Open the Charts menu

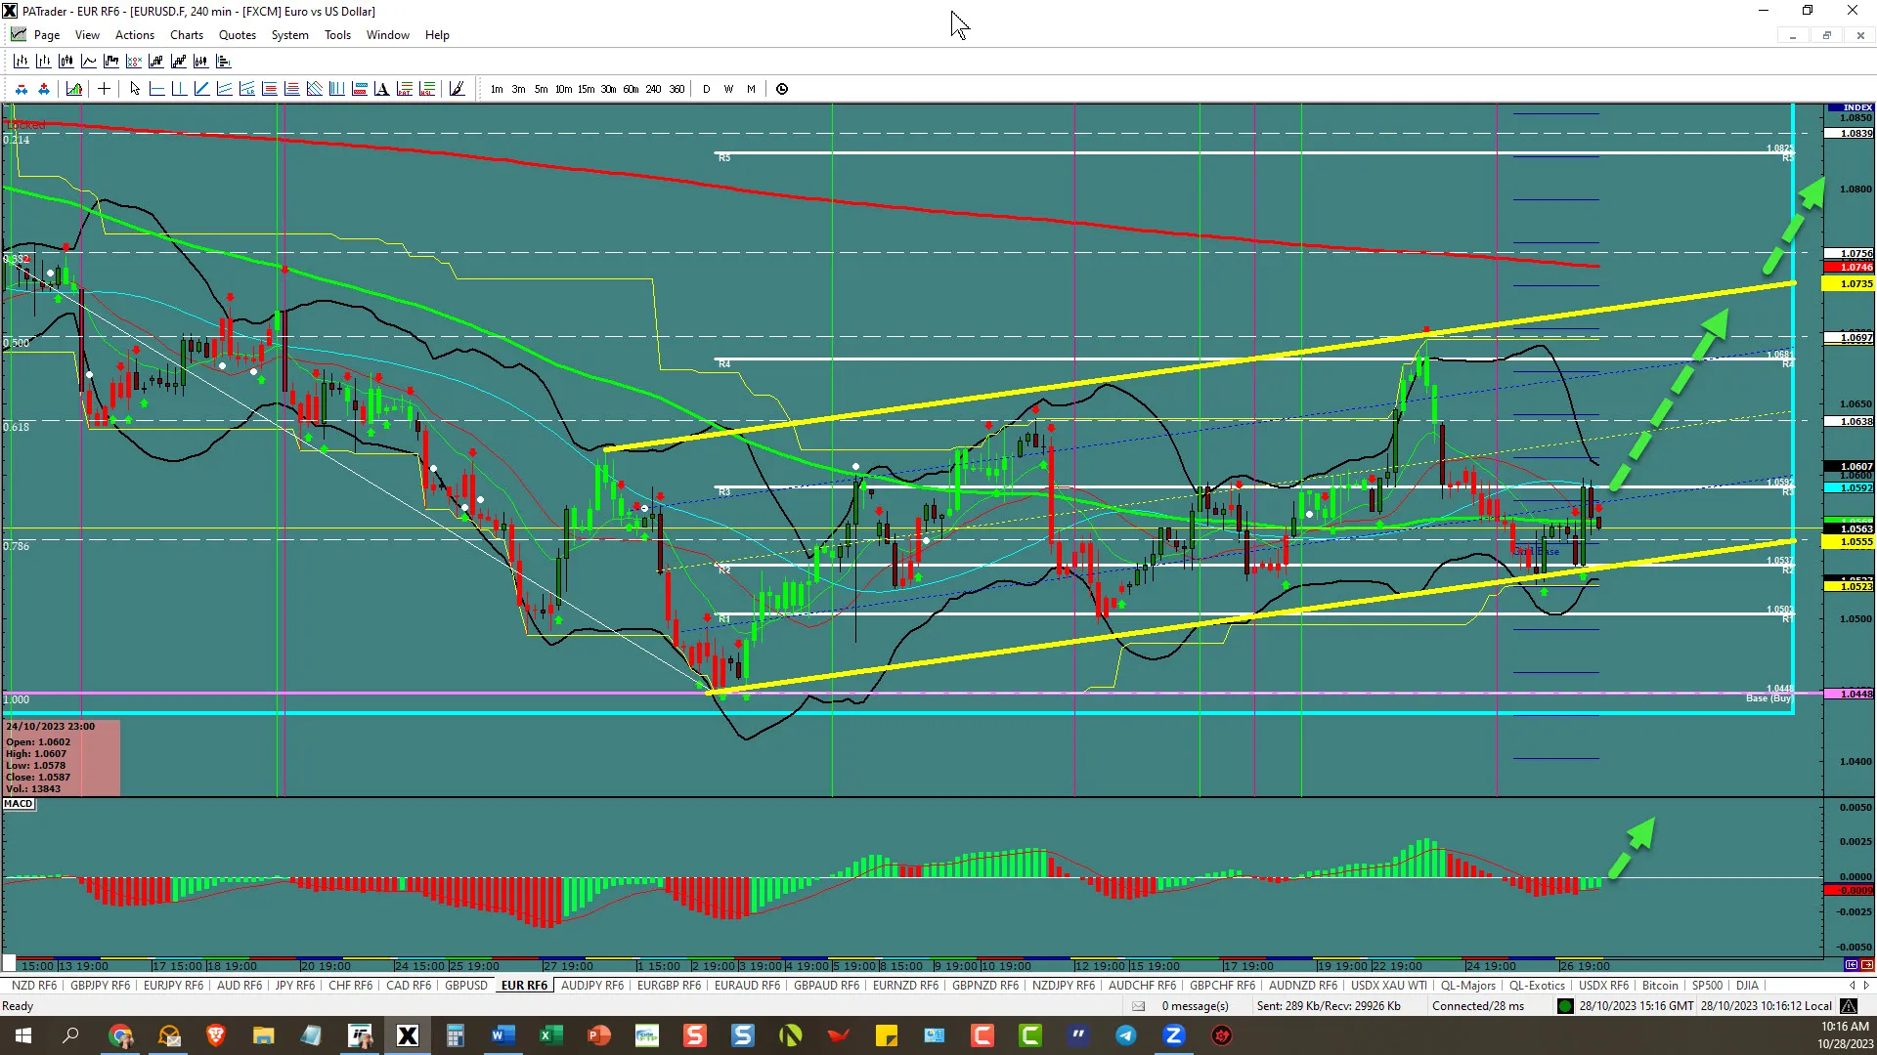pyautogui.click(x=187, y=35)
